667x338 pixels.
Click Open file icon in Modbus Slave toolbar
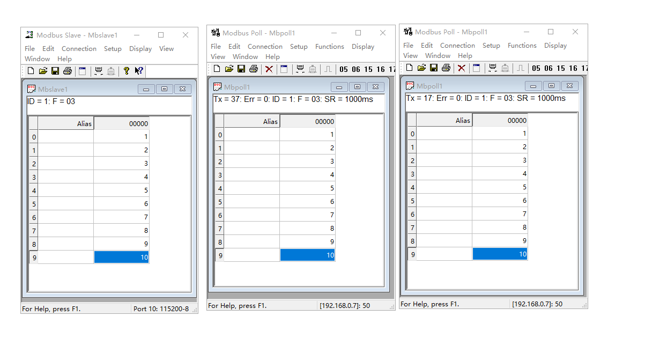point(43,71)
